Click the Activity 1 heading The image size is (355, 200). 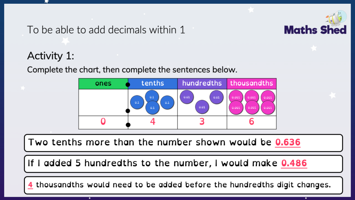pyautogui.click(x=51, y=56)
